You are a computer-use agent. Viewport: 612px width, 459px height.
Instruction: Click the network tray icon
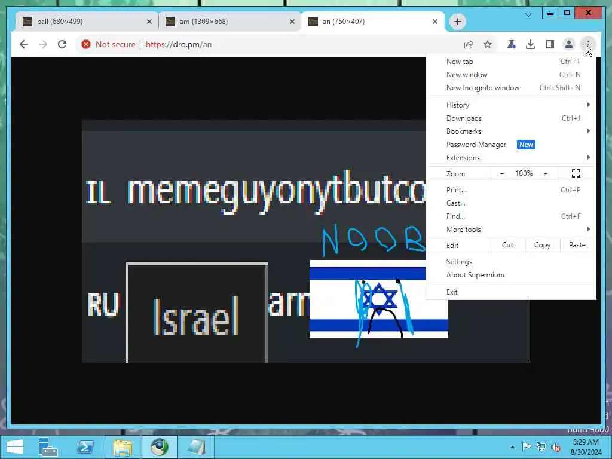click(x=541, y=447)
